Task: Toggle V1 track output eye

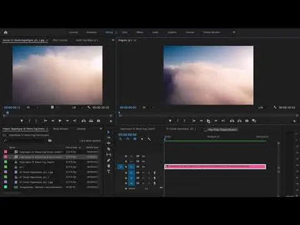Action: click(x=143, y=167)
